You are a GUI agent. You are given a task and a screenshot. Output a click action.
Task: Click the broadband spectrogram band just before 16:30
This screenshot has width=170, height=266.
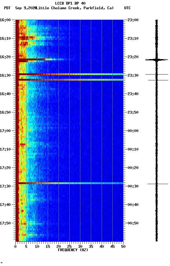click(x=69, y=74)
